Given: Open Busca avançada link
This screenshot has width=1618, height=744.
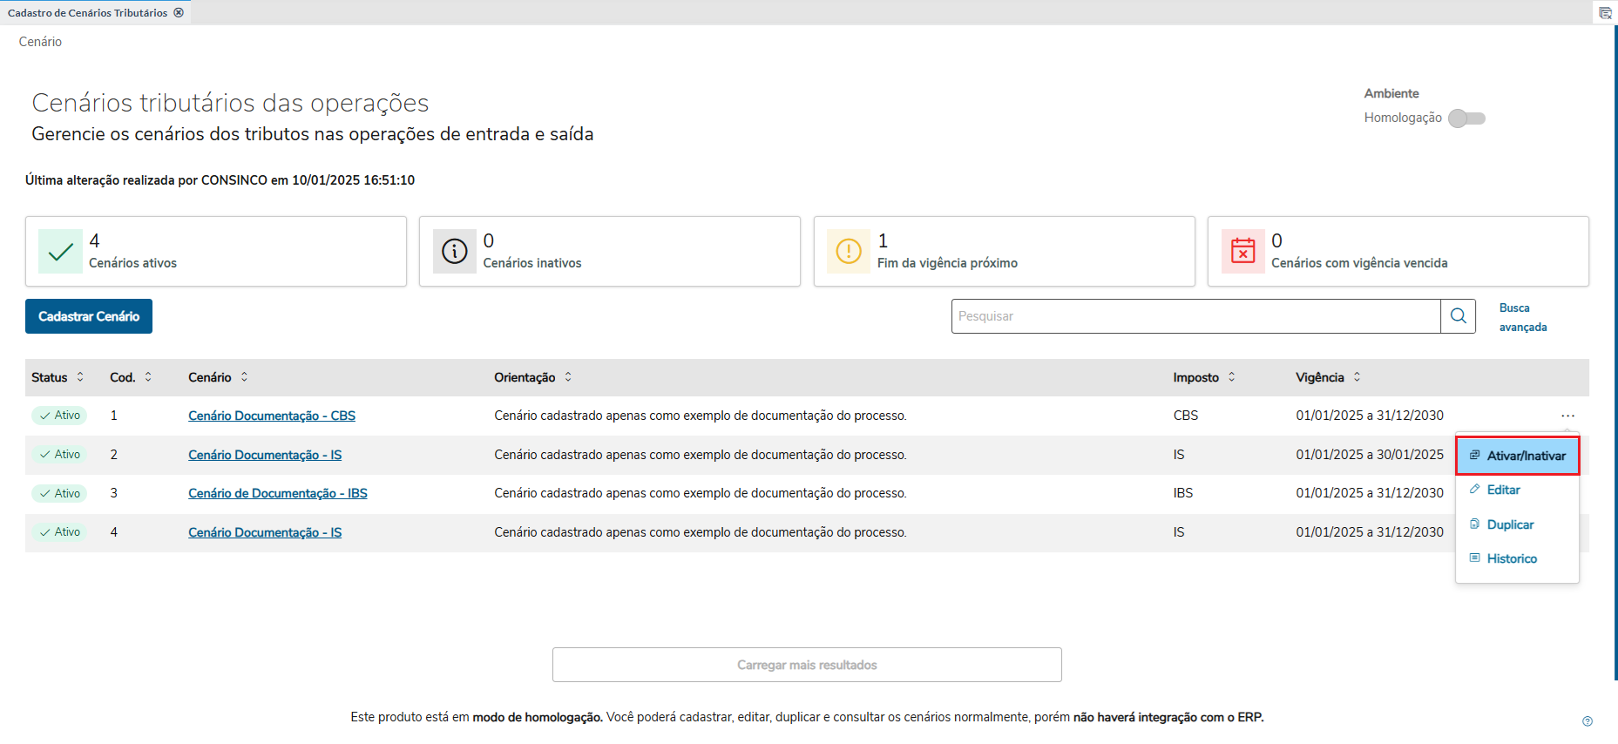Looking at the screenshot, I should pos(1522,317).
